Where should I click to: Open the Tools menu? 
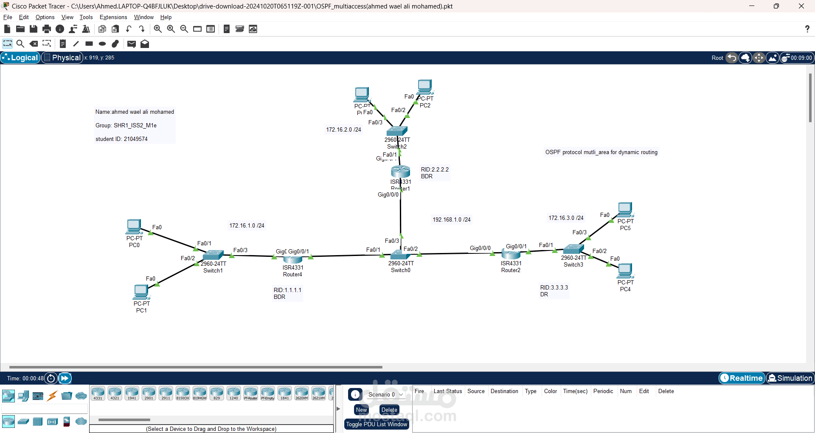pos(86,17)
